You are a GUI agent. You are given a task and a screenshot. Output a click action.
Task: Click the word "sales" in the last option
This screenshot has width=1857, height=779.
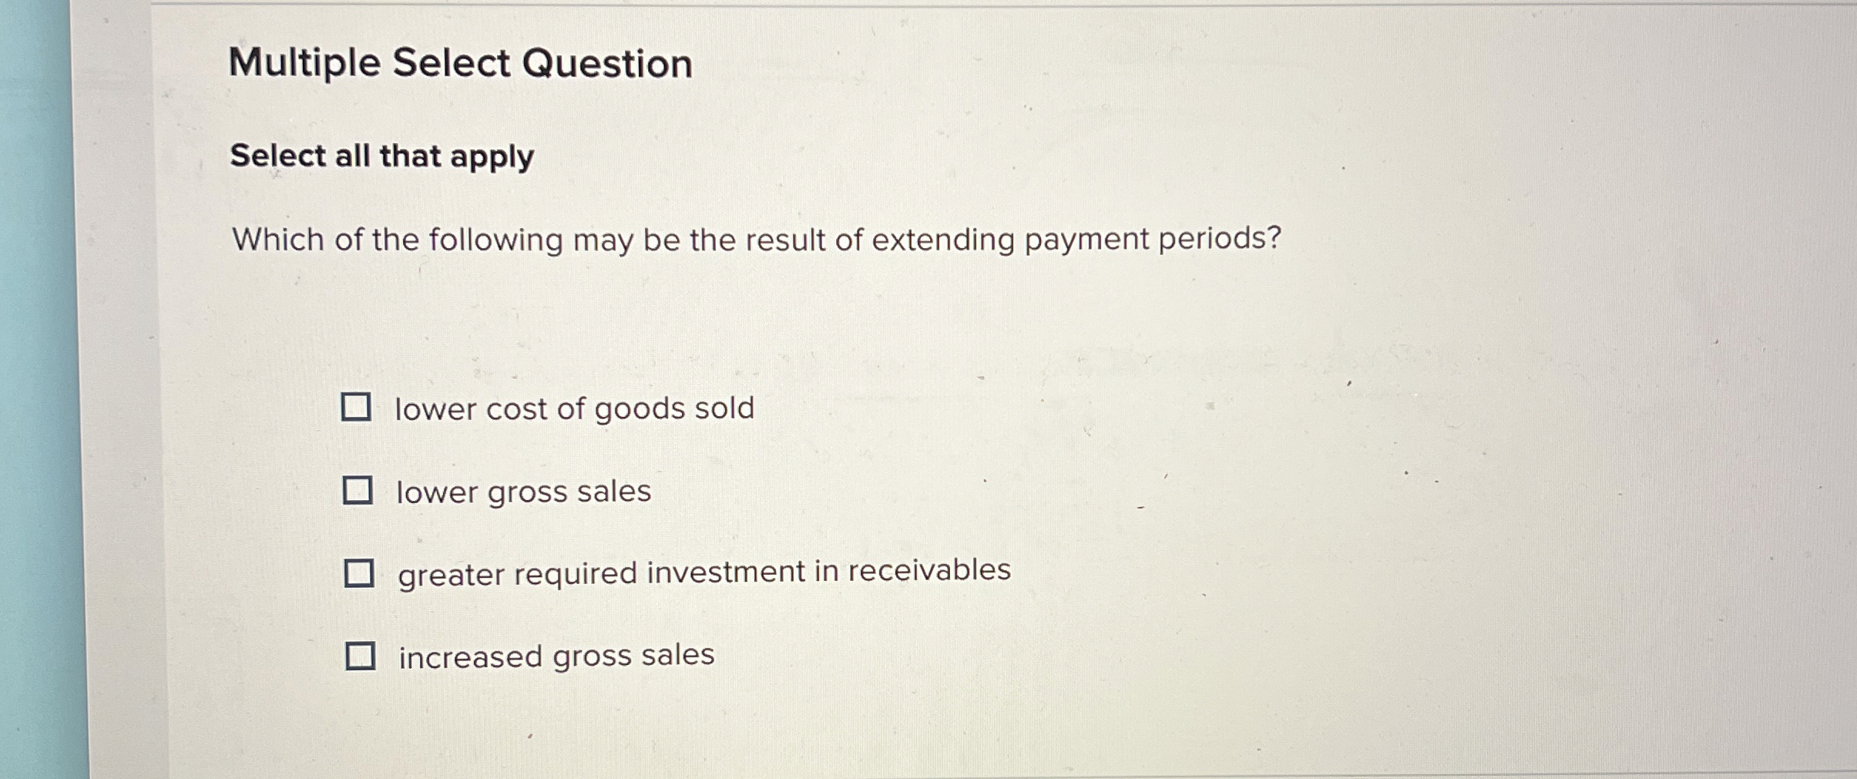click(680, 656)
